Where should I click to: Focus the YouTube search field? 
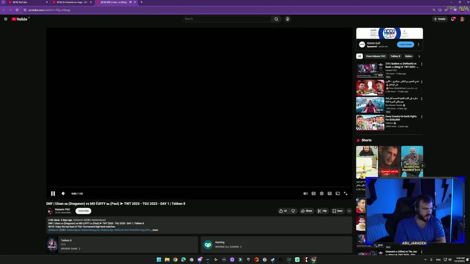(x=227, y=19)
